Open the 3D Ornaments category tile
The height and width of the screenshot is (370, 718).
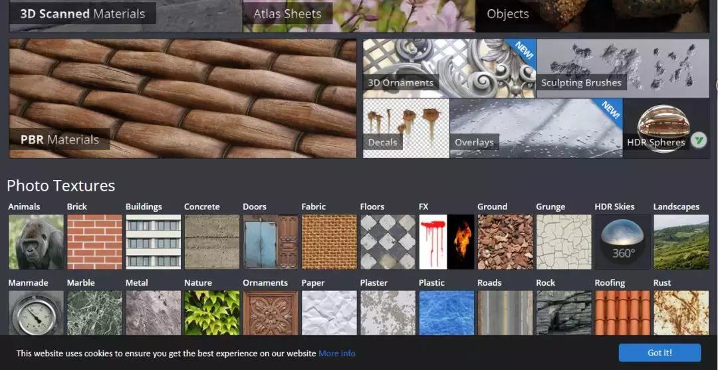click(x=449, y=68)
